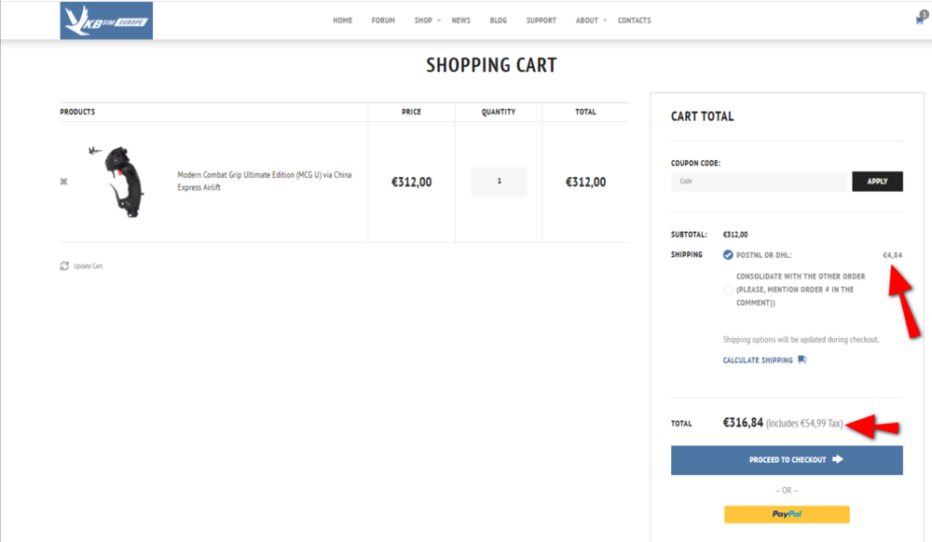The image size is (932, 542).
Task: Go to the Support page
Action: (x=541, y=20)
